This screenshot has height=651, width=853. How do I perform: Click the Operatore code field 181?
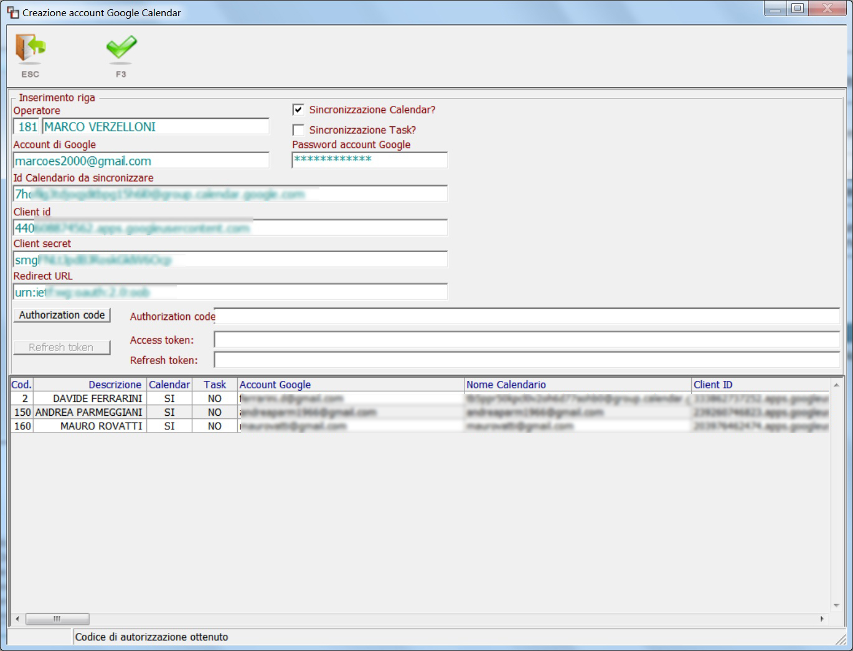(x=27, y=127)
